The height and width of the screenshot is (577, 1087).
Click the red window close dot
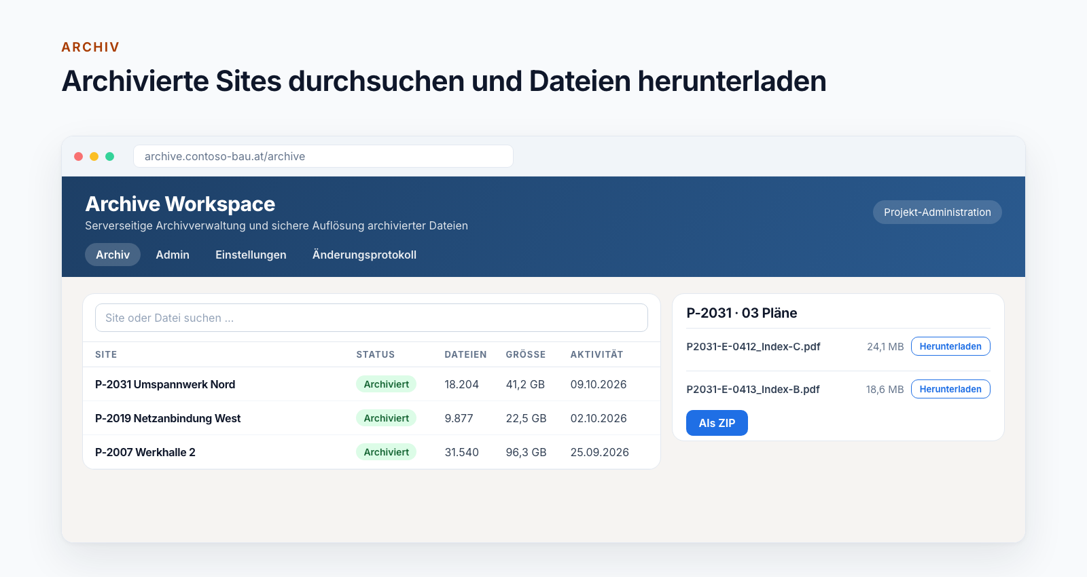pyautogui.click(x=78, y=156)
